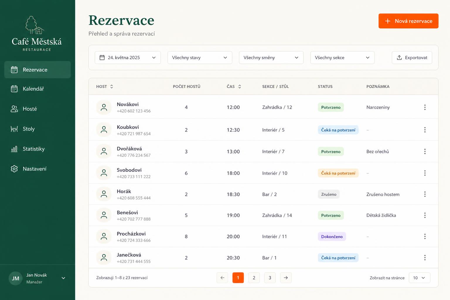Click Potvrzeno status badge for Benešovi
The width and height of the screenshot is (450, 300).
(331, 215)
